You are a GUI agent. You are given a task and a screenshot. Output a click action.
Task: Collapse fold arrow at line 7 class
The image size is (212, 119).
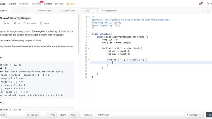88,34
